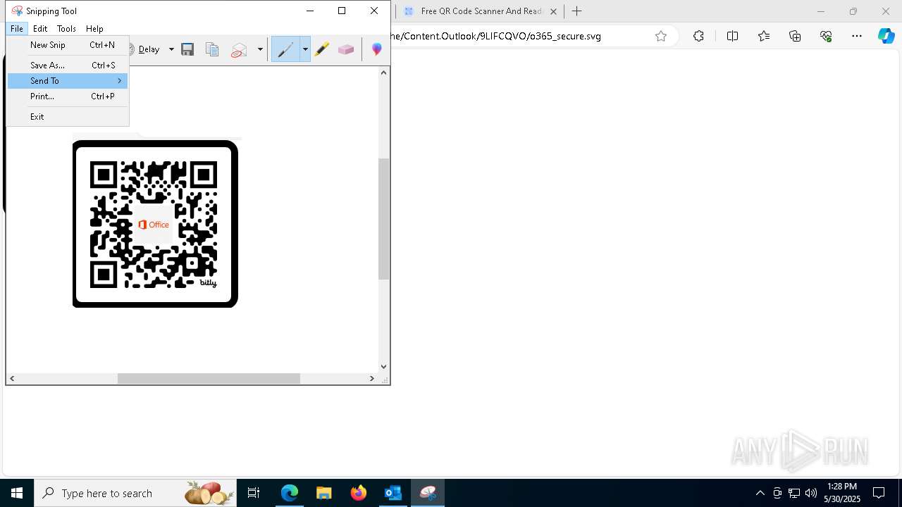Choose New Snip from the File menu

click(68, 45)
